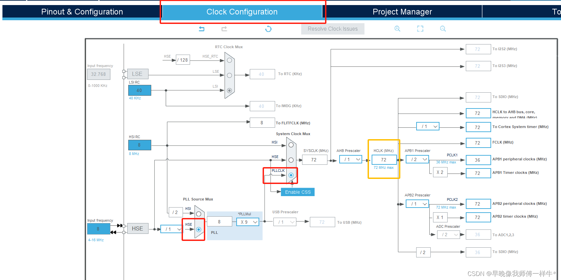Screen dimensions: 561x280
Task: Click the HCLK to AHB bus 72 box
Action: point(478,113)
